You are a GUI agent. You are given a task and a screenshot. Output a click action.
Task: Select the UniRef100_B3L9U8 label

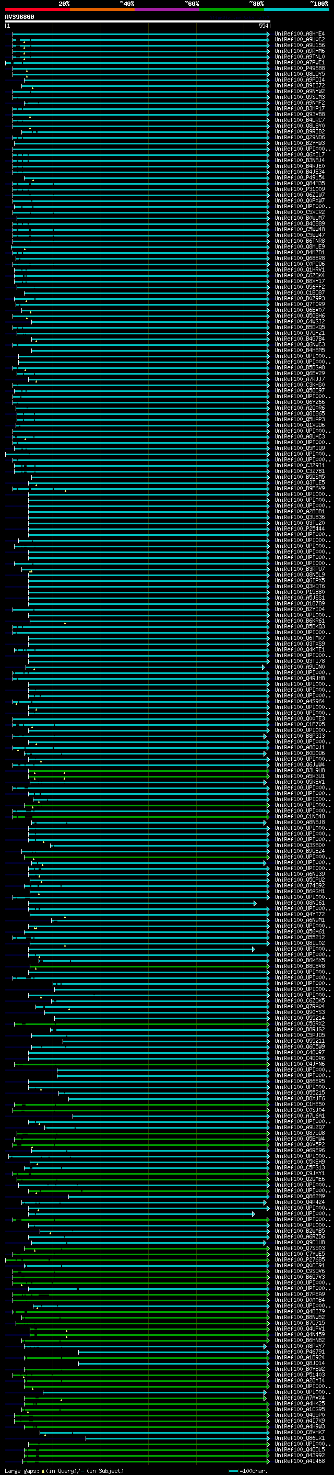(300, 770)
